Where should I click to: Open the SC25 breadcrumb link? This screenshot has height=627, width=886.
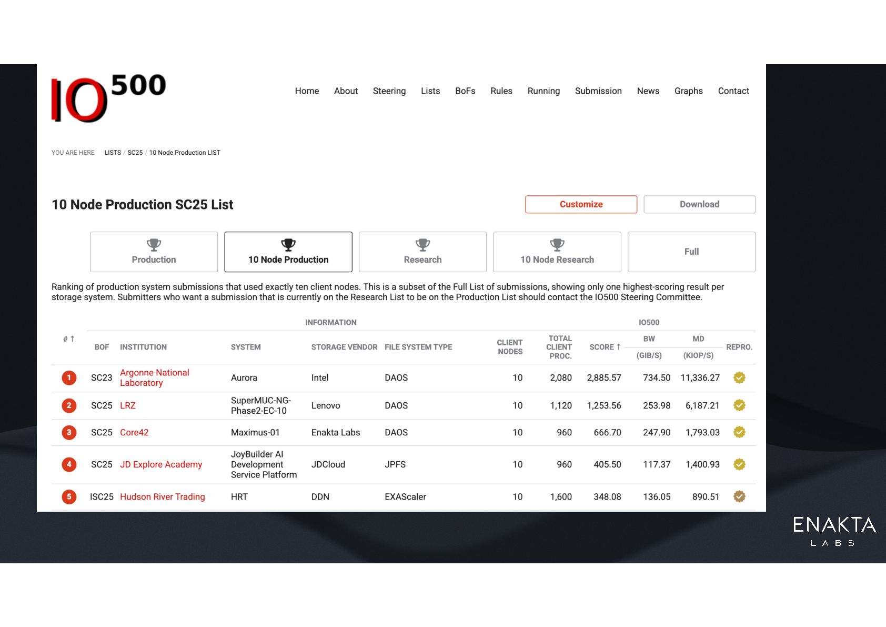135,153
